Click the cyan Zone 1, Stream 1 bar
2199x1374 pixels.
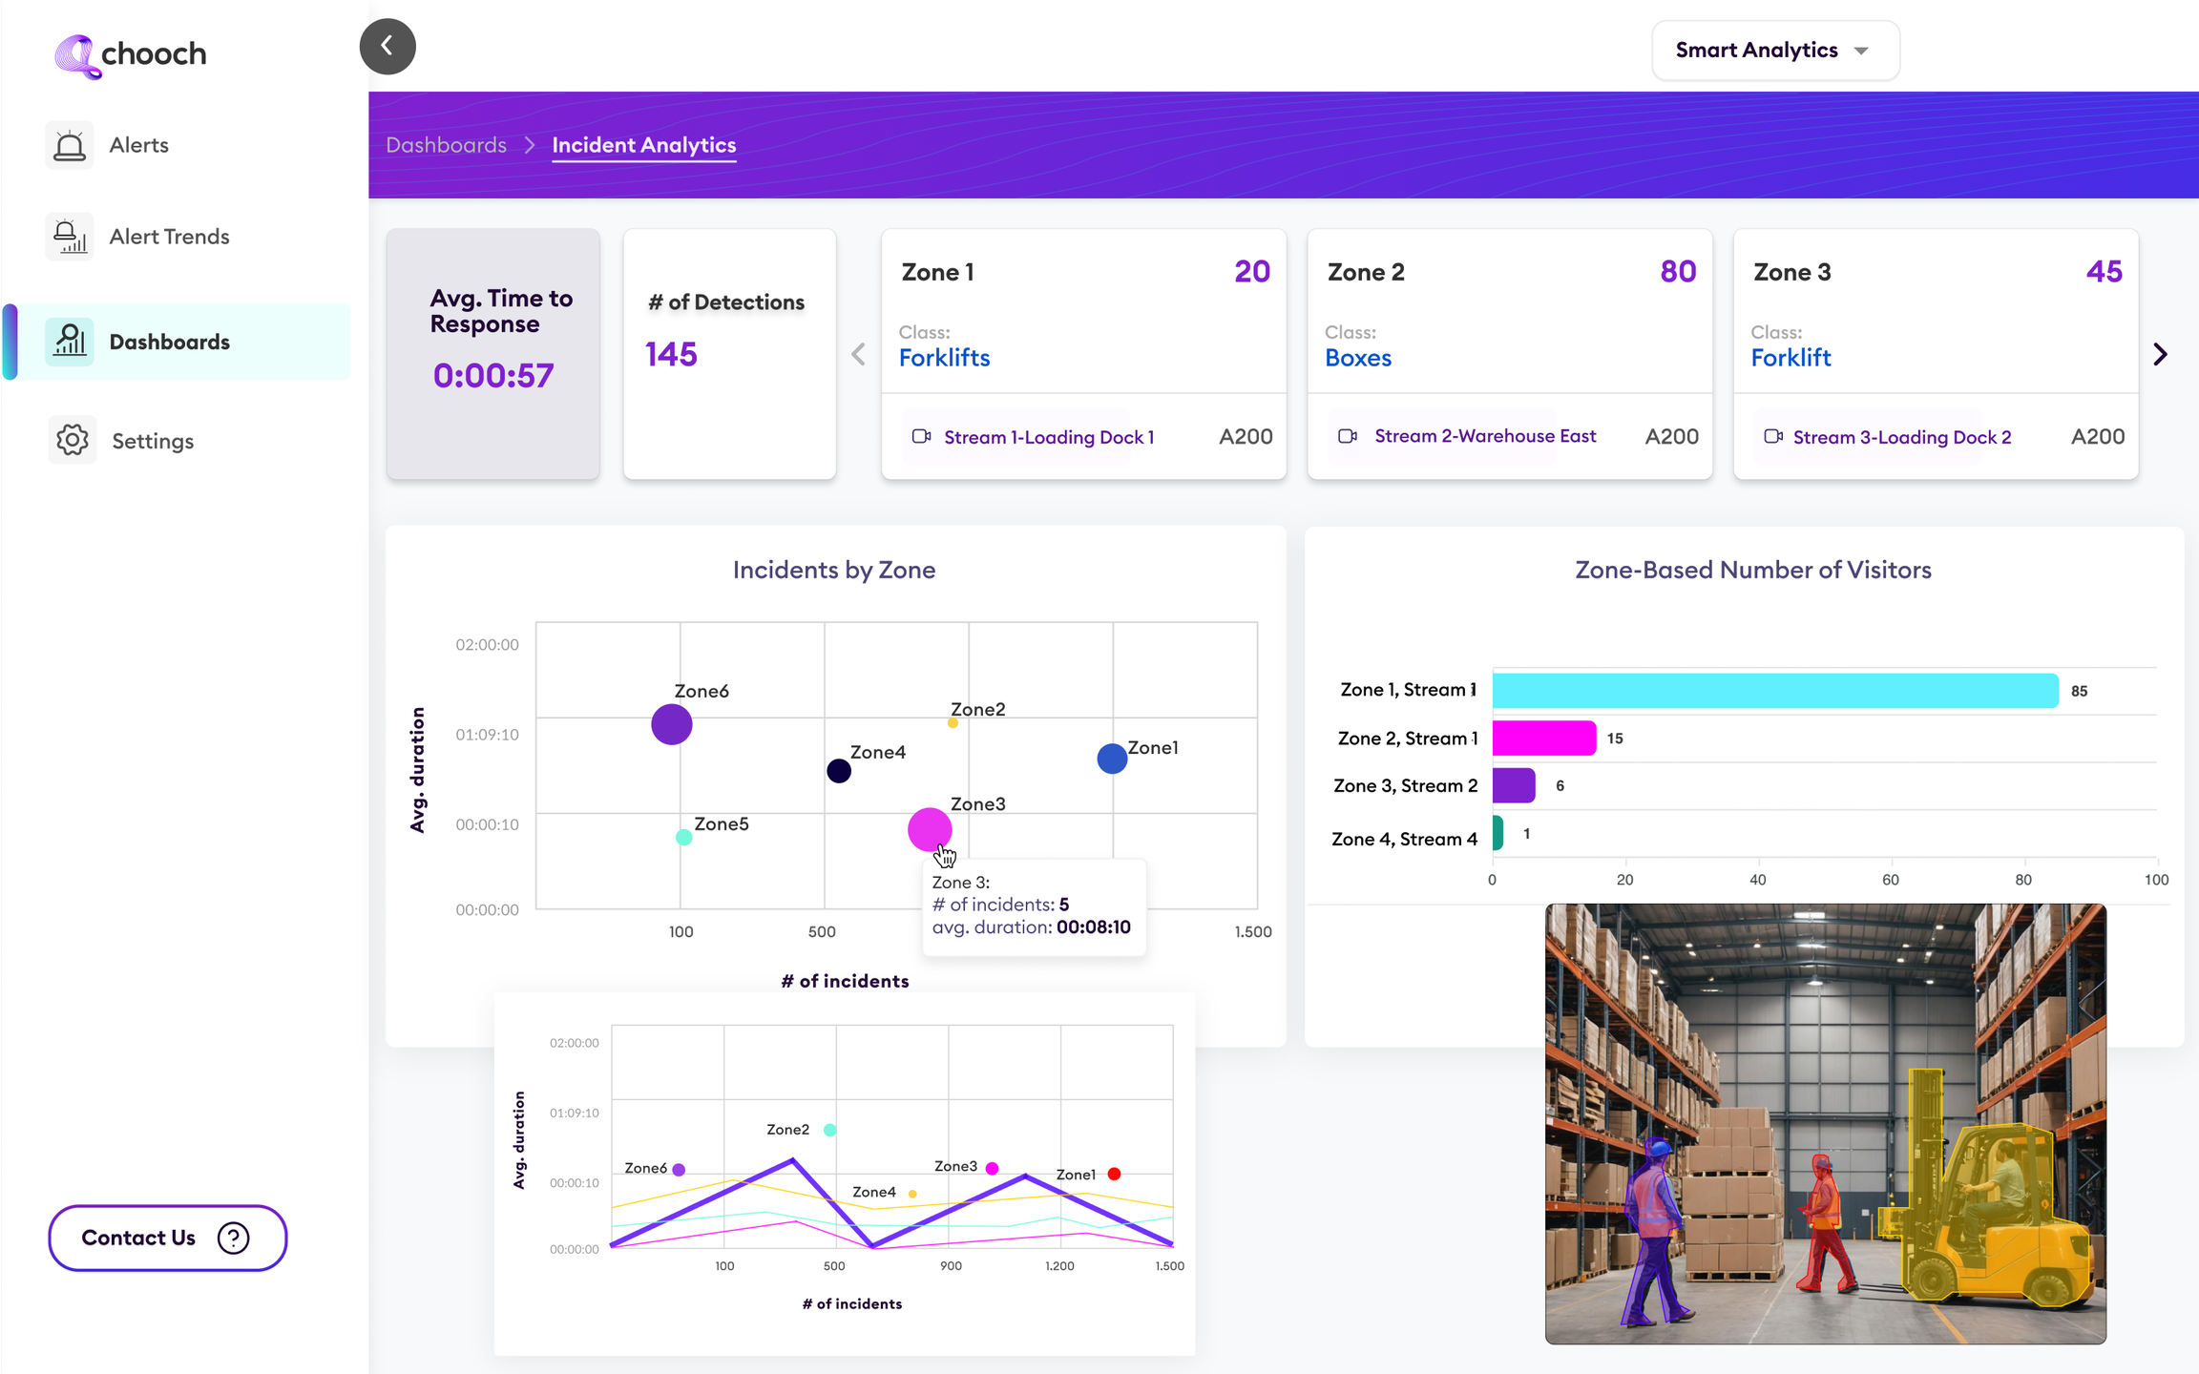coord(1774,690)
